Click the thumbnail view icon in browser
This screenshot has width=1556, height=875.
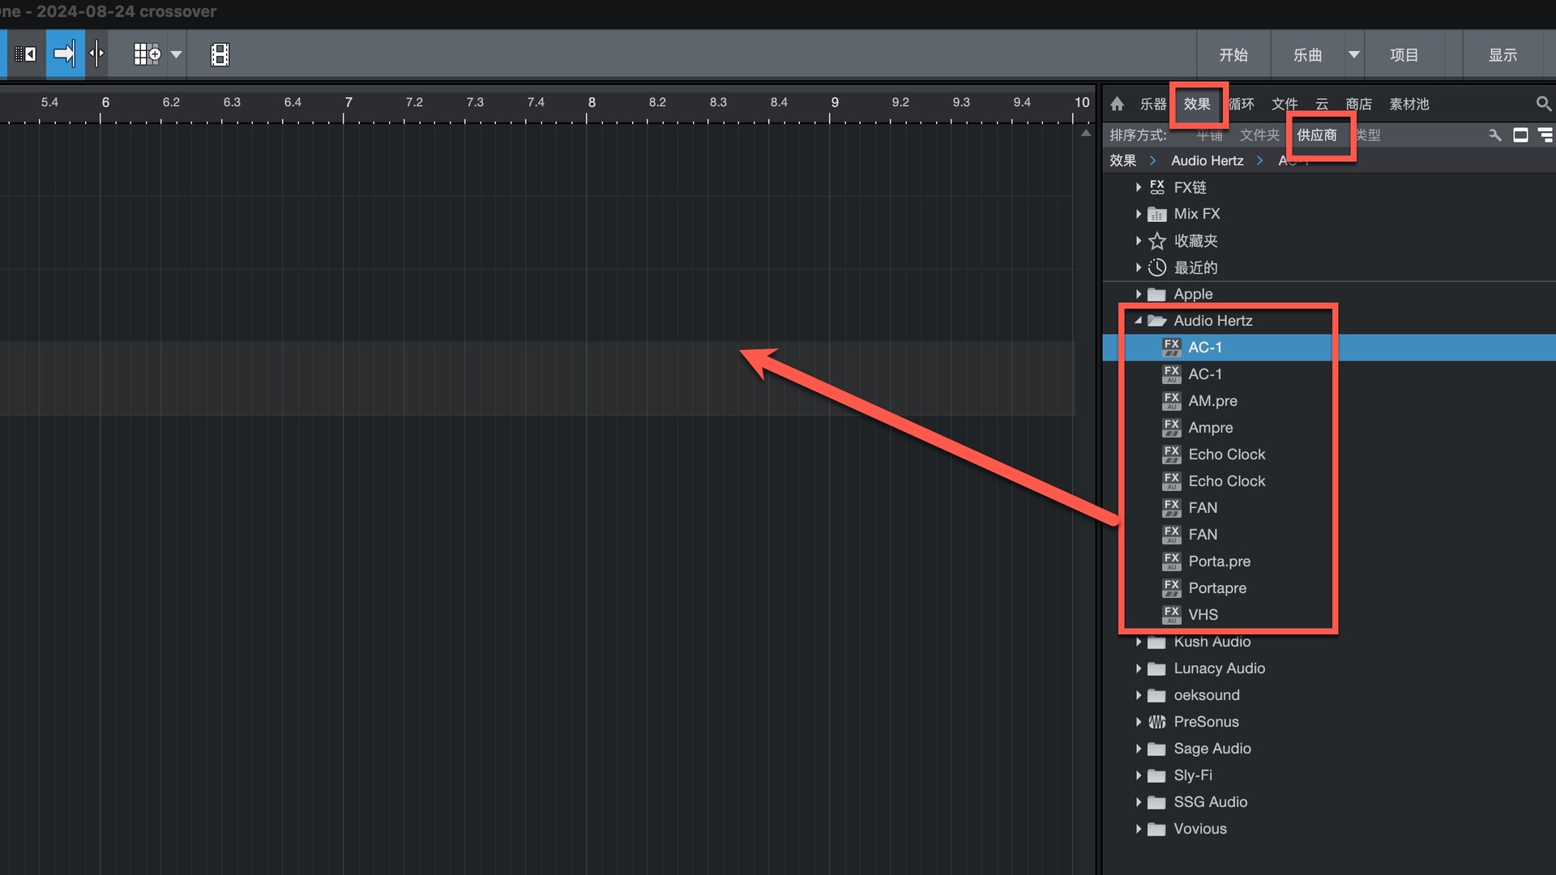click(x=1521, y=135)
